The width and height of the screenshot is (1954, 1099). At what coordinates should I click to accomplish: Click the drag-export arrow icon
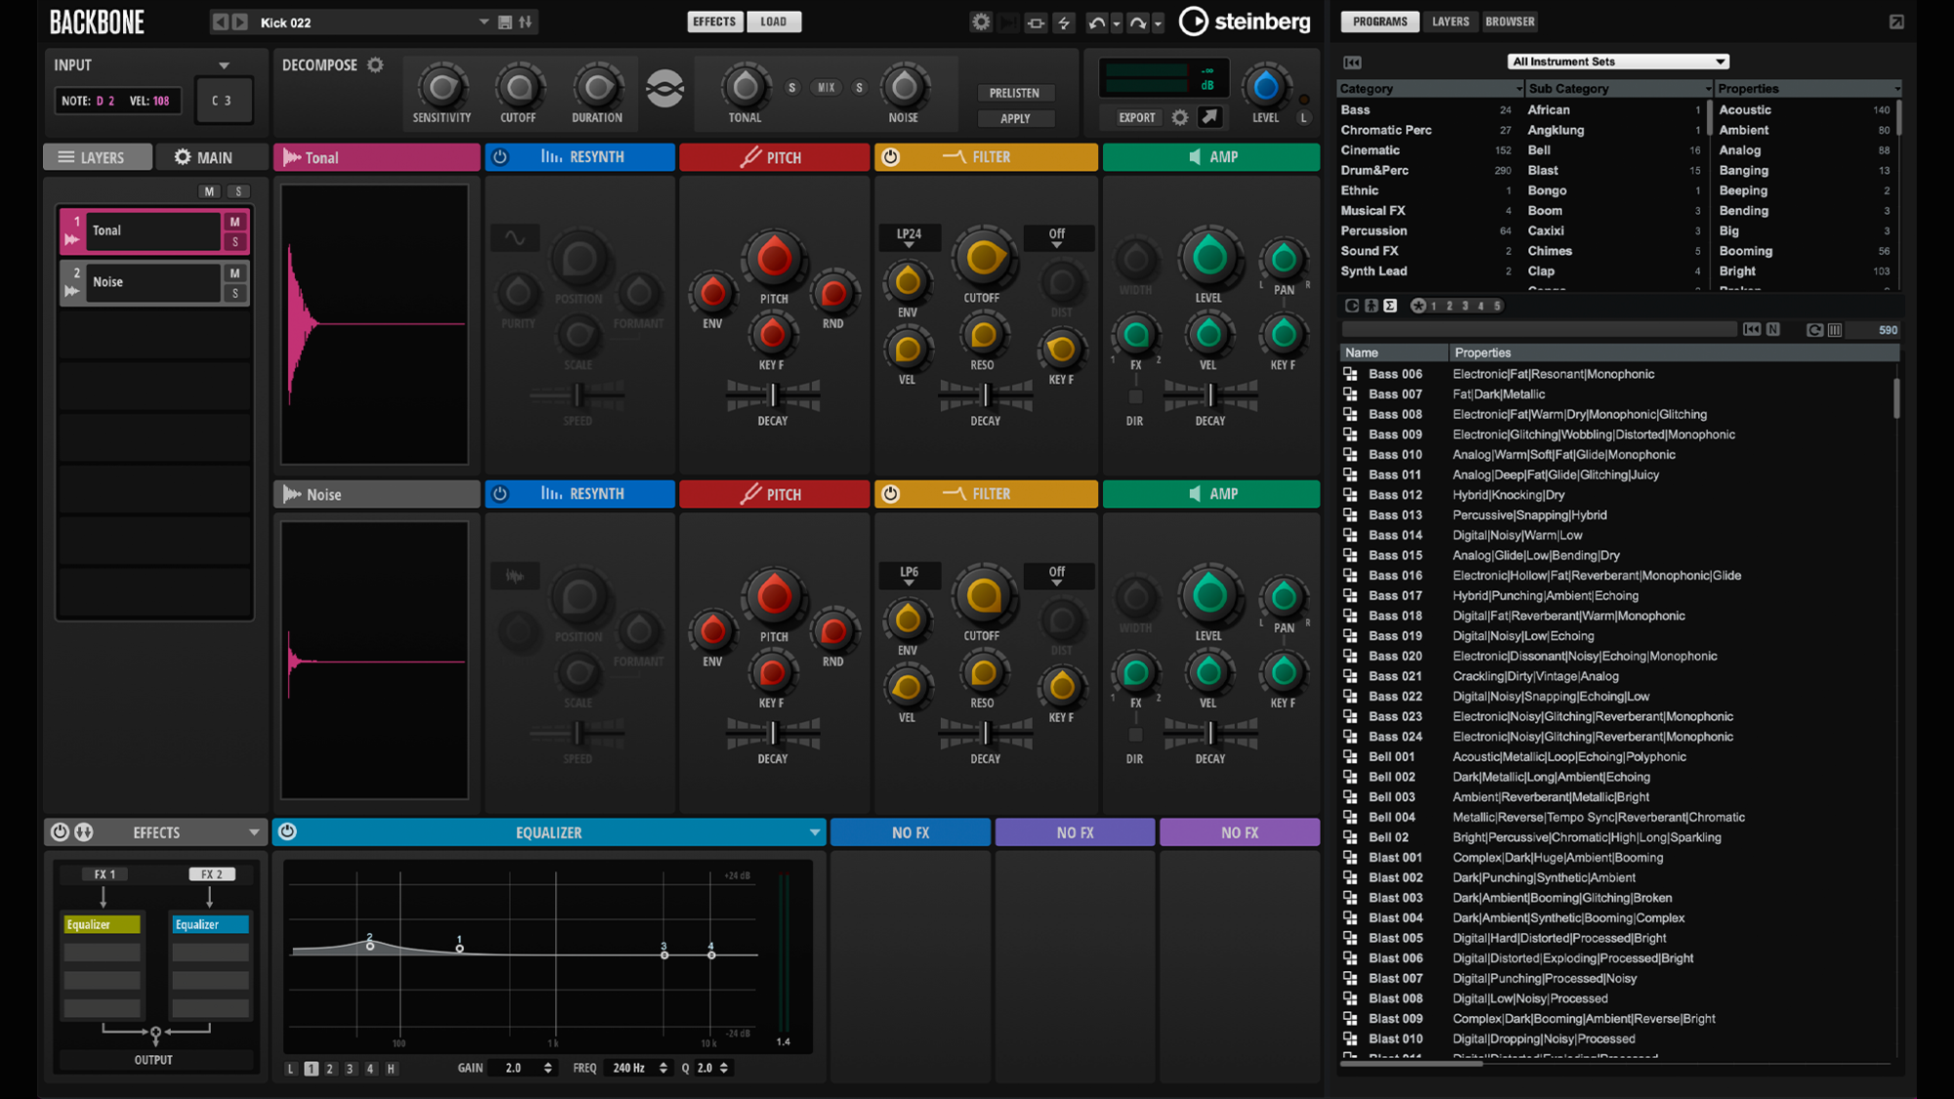point(1210,117)
